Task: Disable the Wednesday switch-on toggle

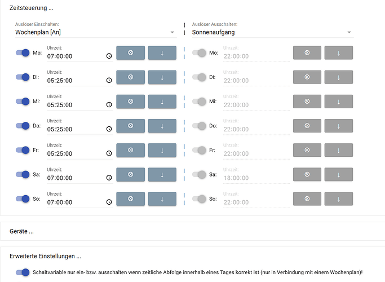Action: pyautogui.click(x=23, y=102)
